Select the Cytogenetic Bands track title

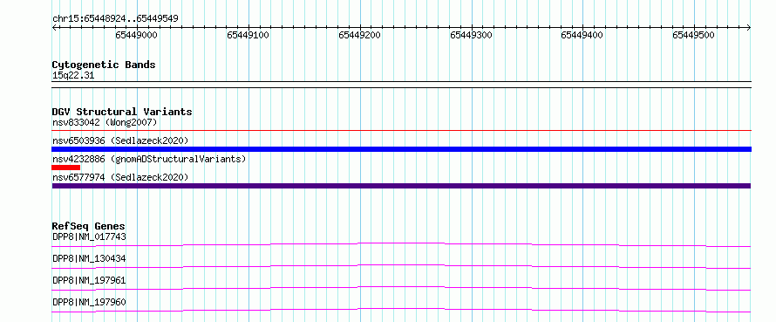tap(104, 65)
